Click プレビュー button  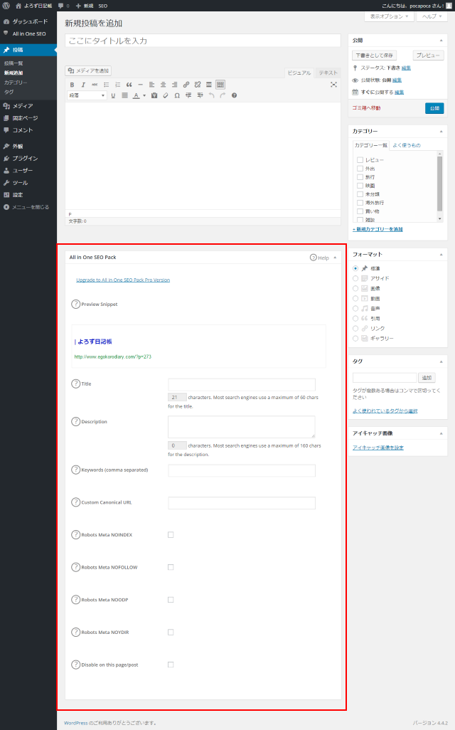tap(428, 55)
